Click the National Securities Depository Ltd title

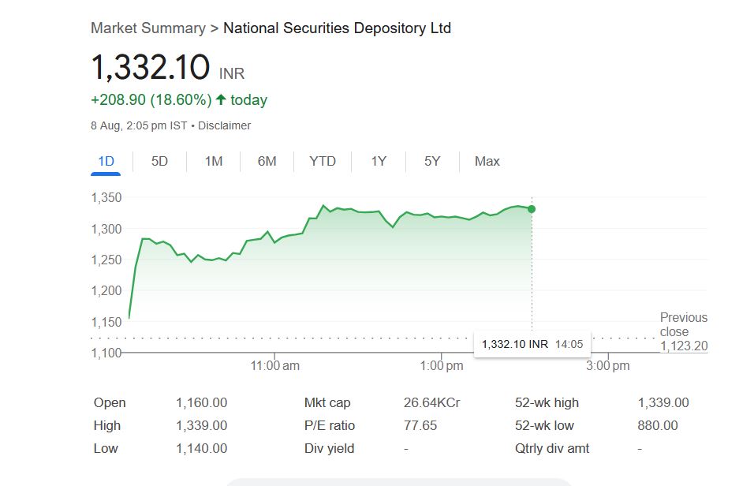tap(337, 28)
